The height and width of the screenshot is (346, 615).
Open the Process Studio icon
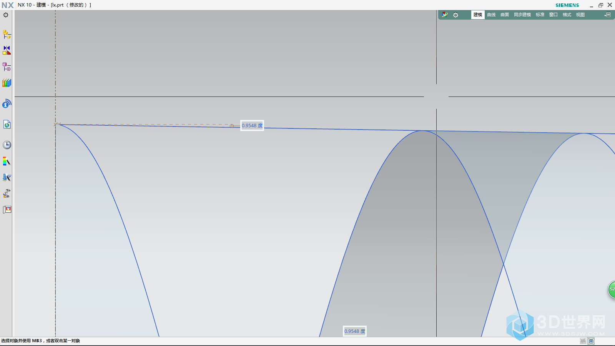tap(7, 177)
